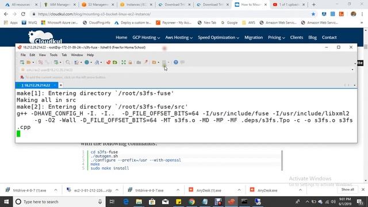Image resolution: width=368 pixels, height=207 pixels.
Task: Click the session properties icon with green plus
Action: click(x=56, y=62)
